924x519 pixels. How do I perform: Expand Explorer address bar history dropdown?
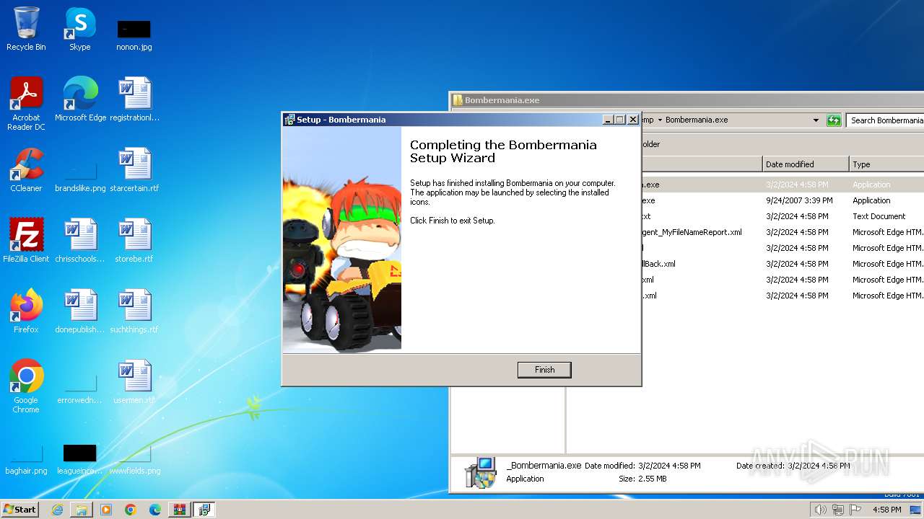pyautogui.click(x=816, y=120)
